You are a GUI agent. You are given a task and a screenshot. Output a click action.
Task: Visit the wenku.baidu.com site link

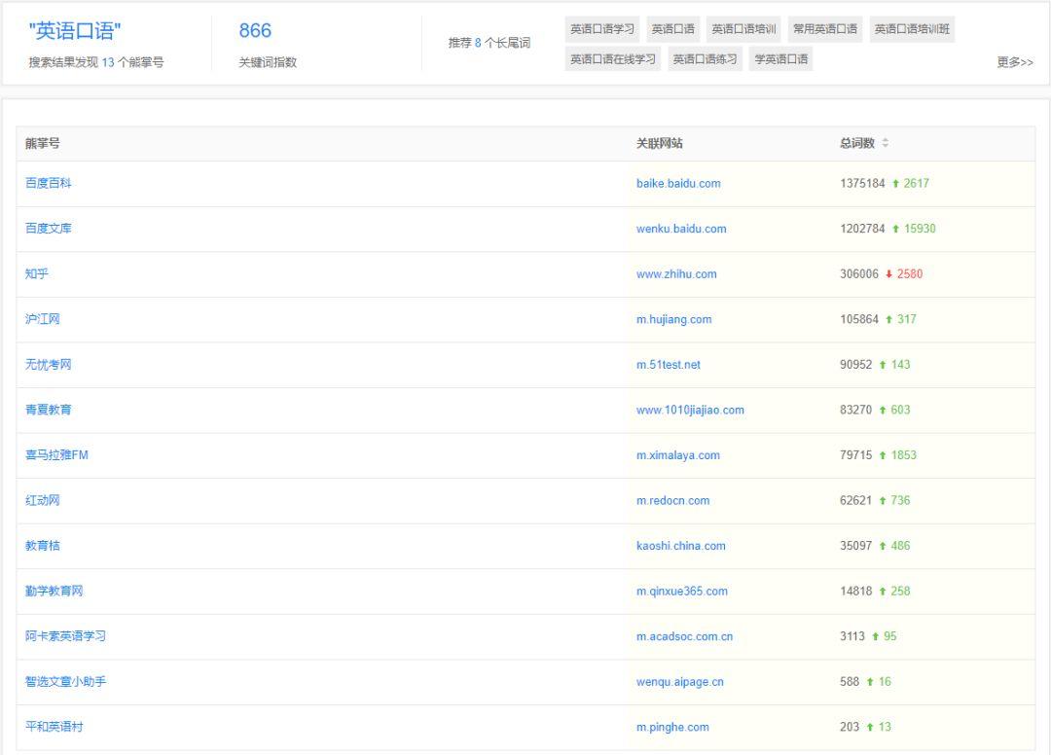681,229
